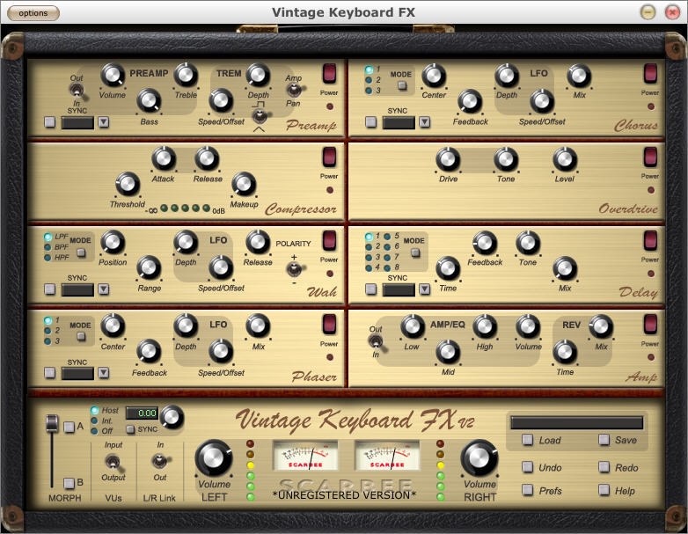Image resolution: width=688 pixels, height=534 pixels.
Task: Click the Overdrive Level knob
Action: pos(565,159)
